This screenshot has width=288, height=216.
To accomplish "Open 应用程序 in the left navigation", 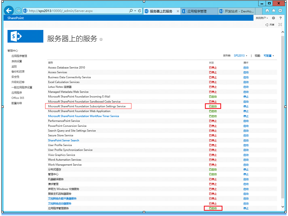I will (17, 92).
